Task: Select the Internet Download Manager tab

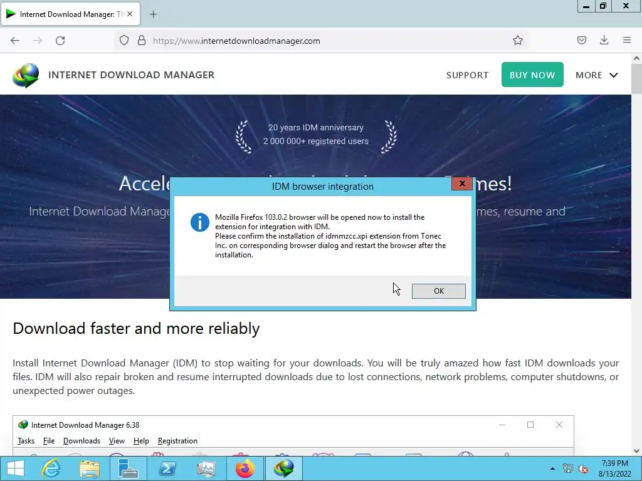Action: [x=70, y=14]
